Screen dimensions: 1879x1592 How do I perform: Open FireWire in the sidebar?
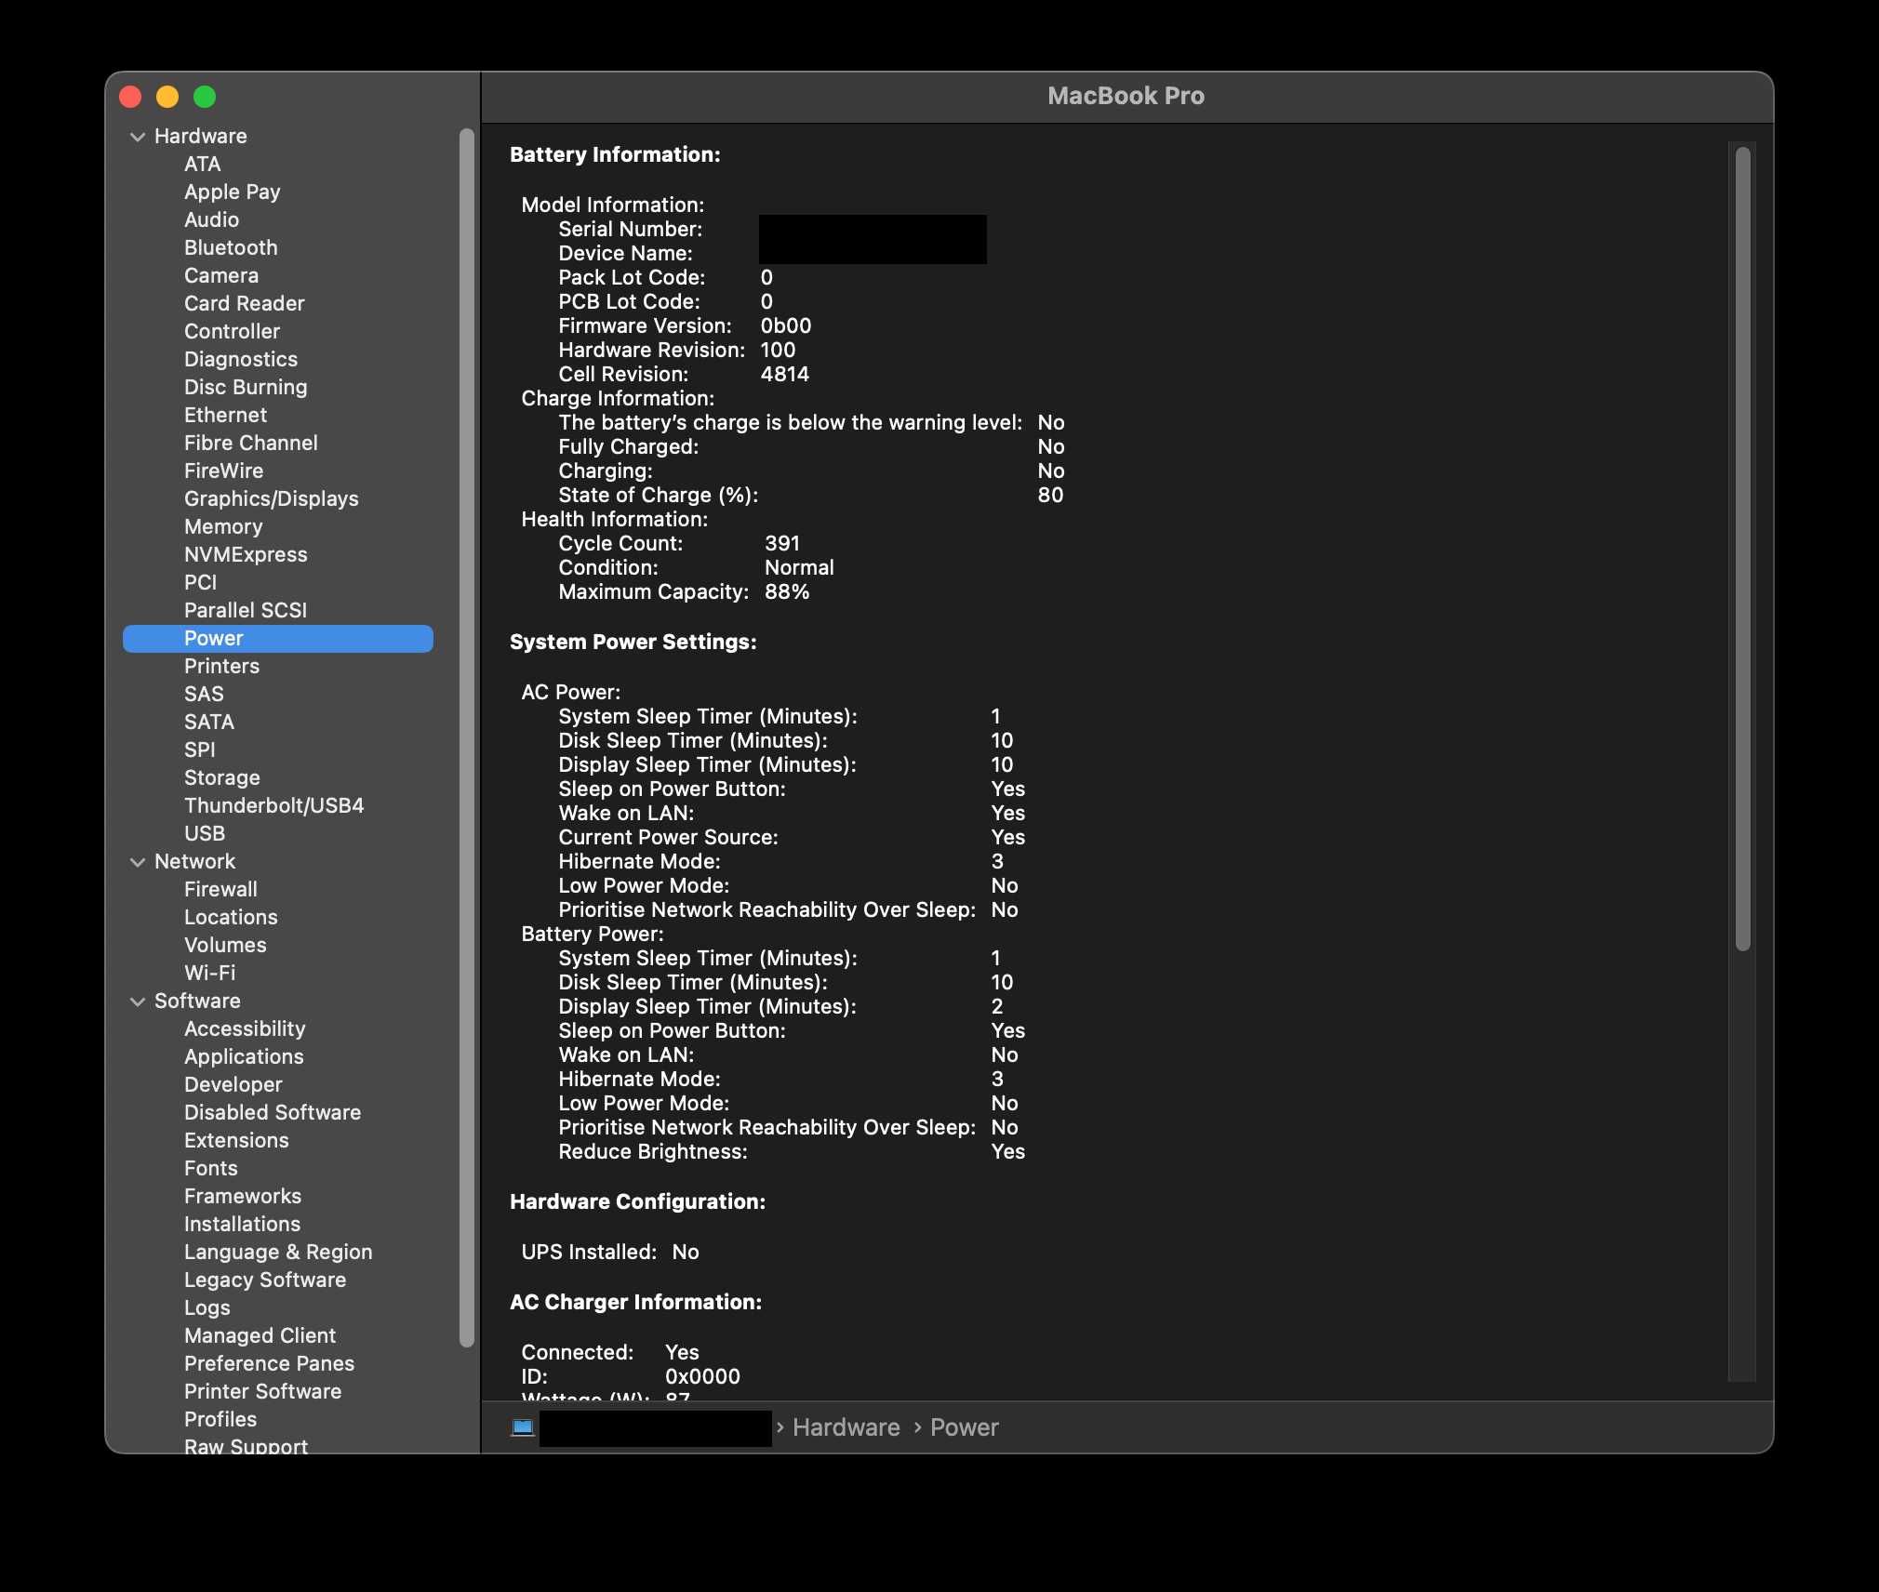tap(223, 471)
